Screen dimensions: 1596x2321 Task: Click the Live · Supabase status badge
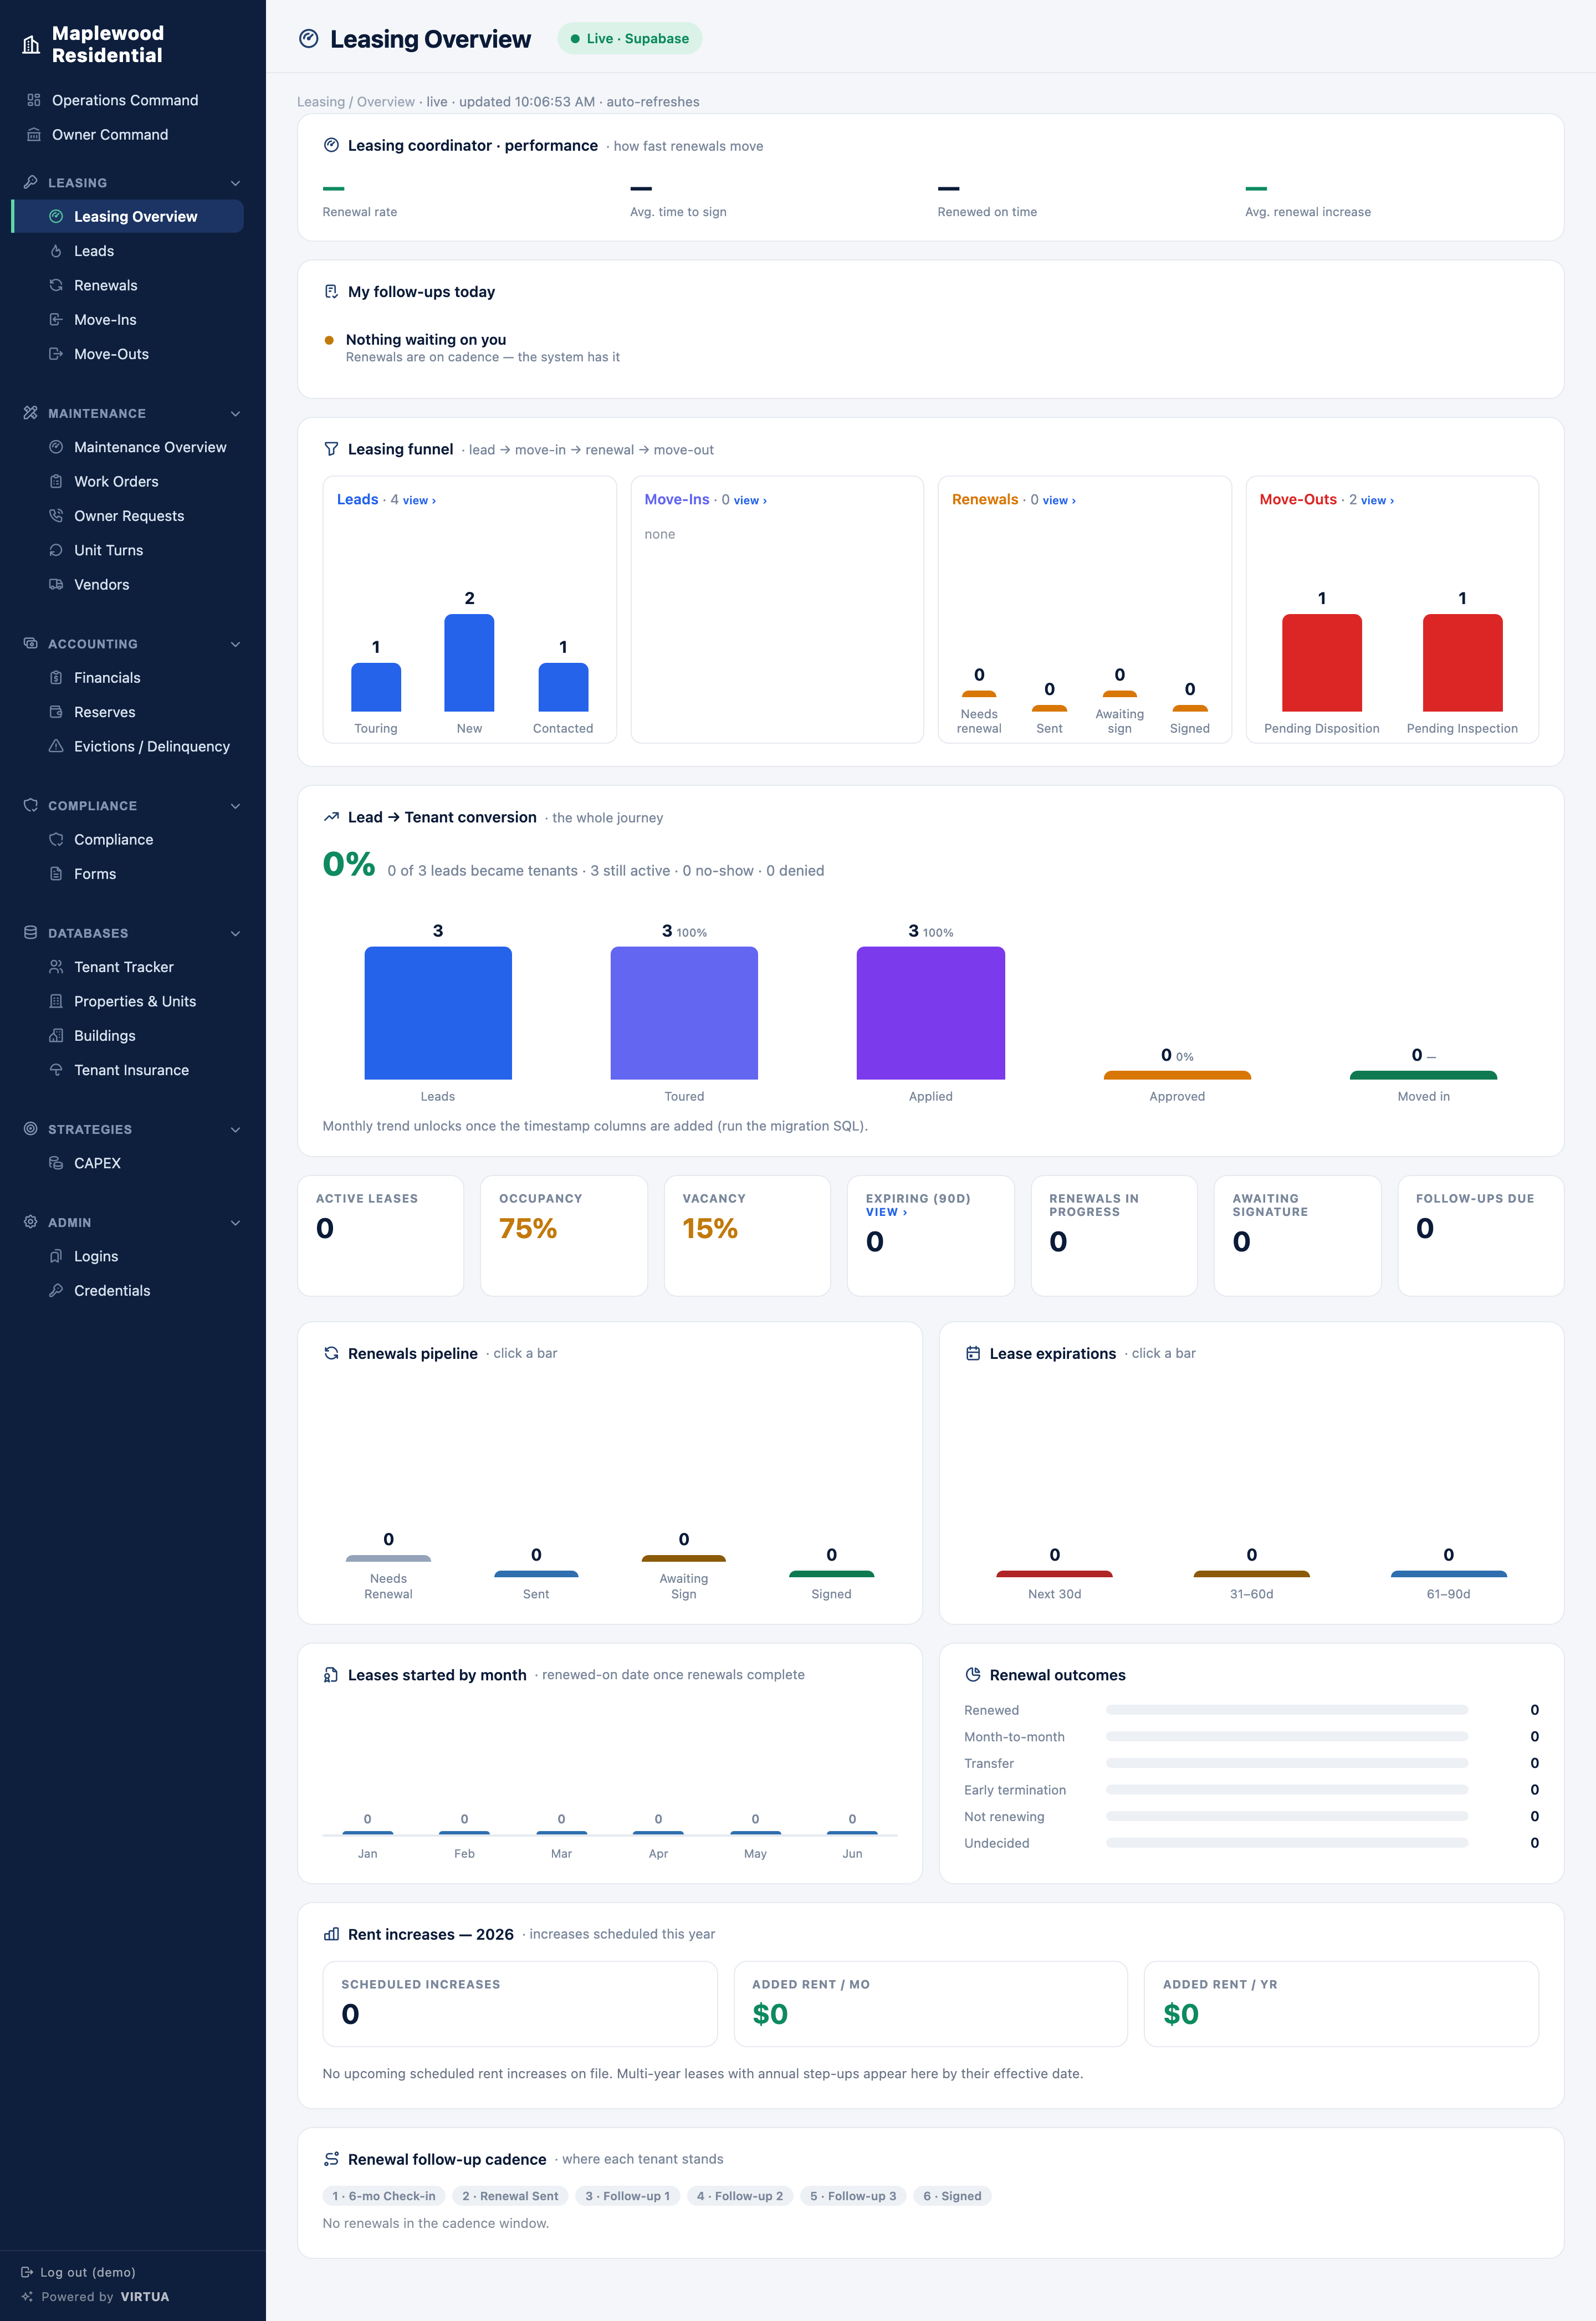630,39
